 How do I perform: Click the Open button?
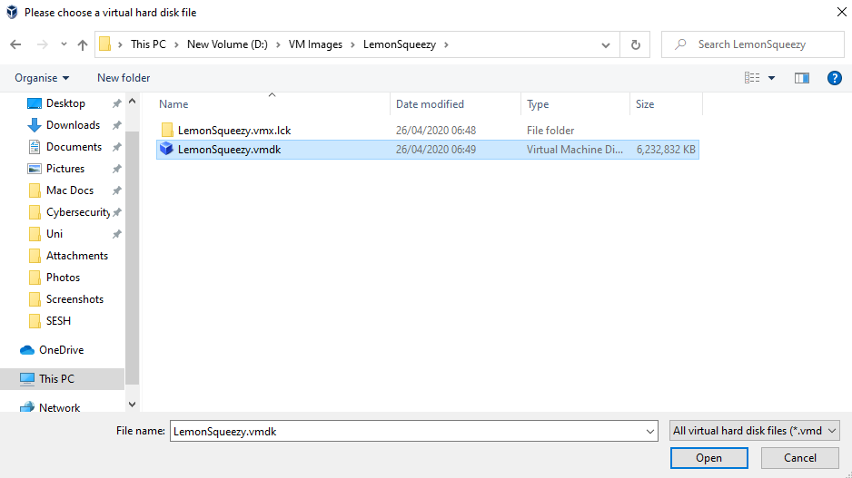point(708,458)
